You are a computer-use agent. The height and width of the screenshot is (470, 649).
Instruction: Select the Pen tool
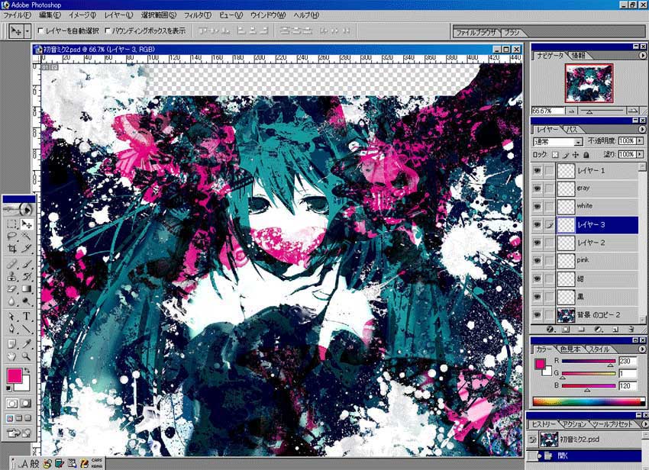[11, 330]
